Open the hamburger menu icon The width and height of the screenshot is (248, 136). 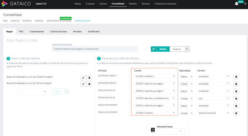click(245, 4)
